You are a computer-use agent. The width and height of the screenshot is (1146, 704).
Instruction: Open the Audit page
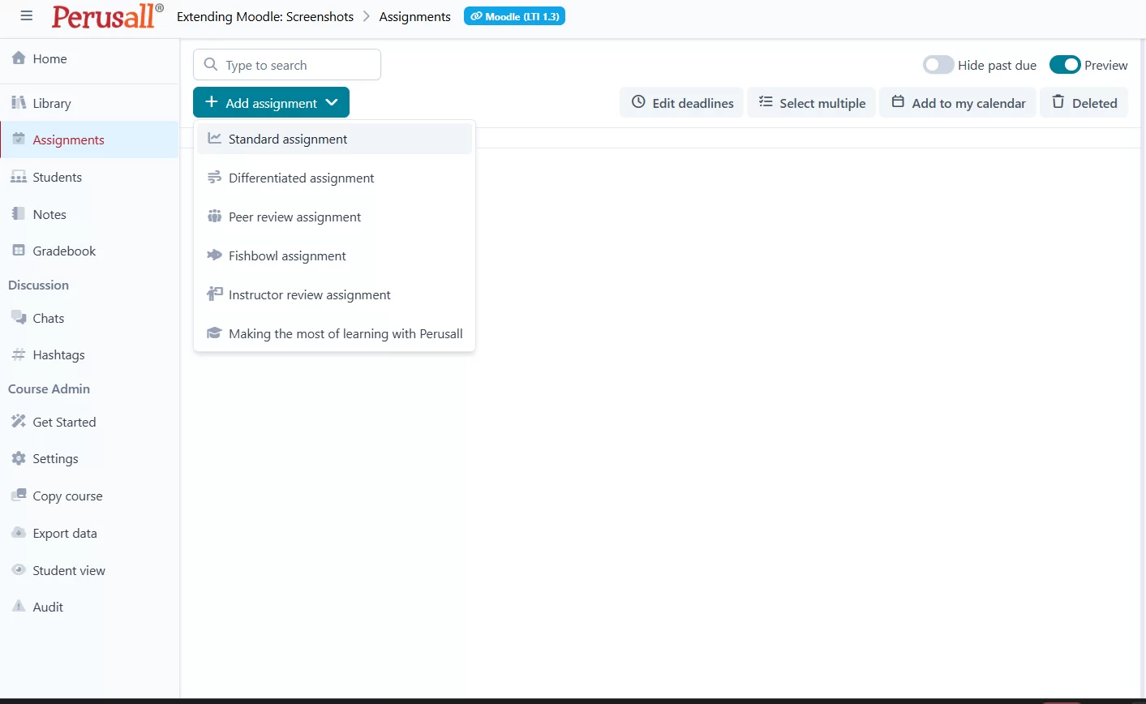[x=47, y=607]
